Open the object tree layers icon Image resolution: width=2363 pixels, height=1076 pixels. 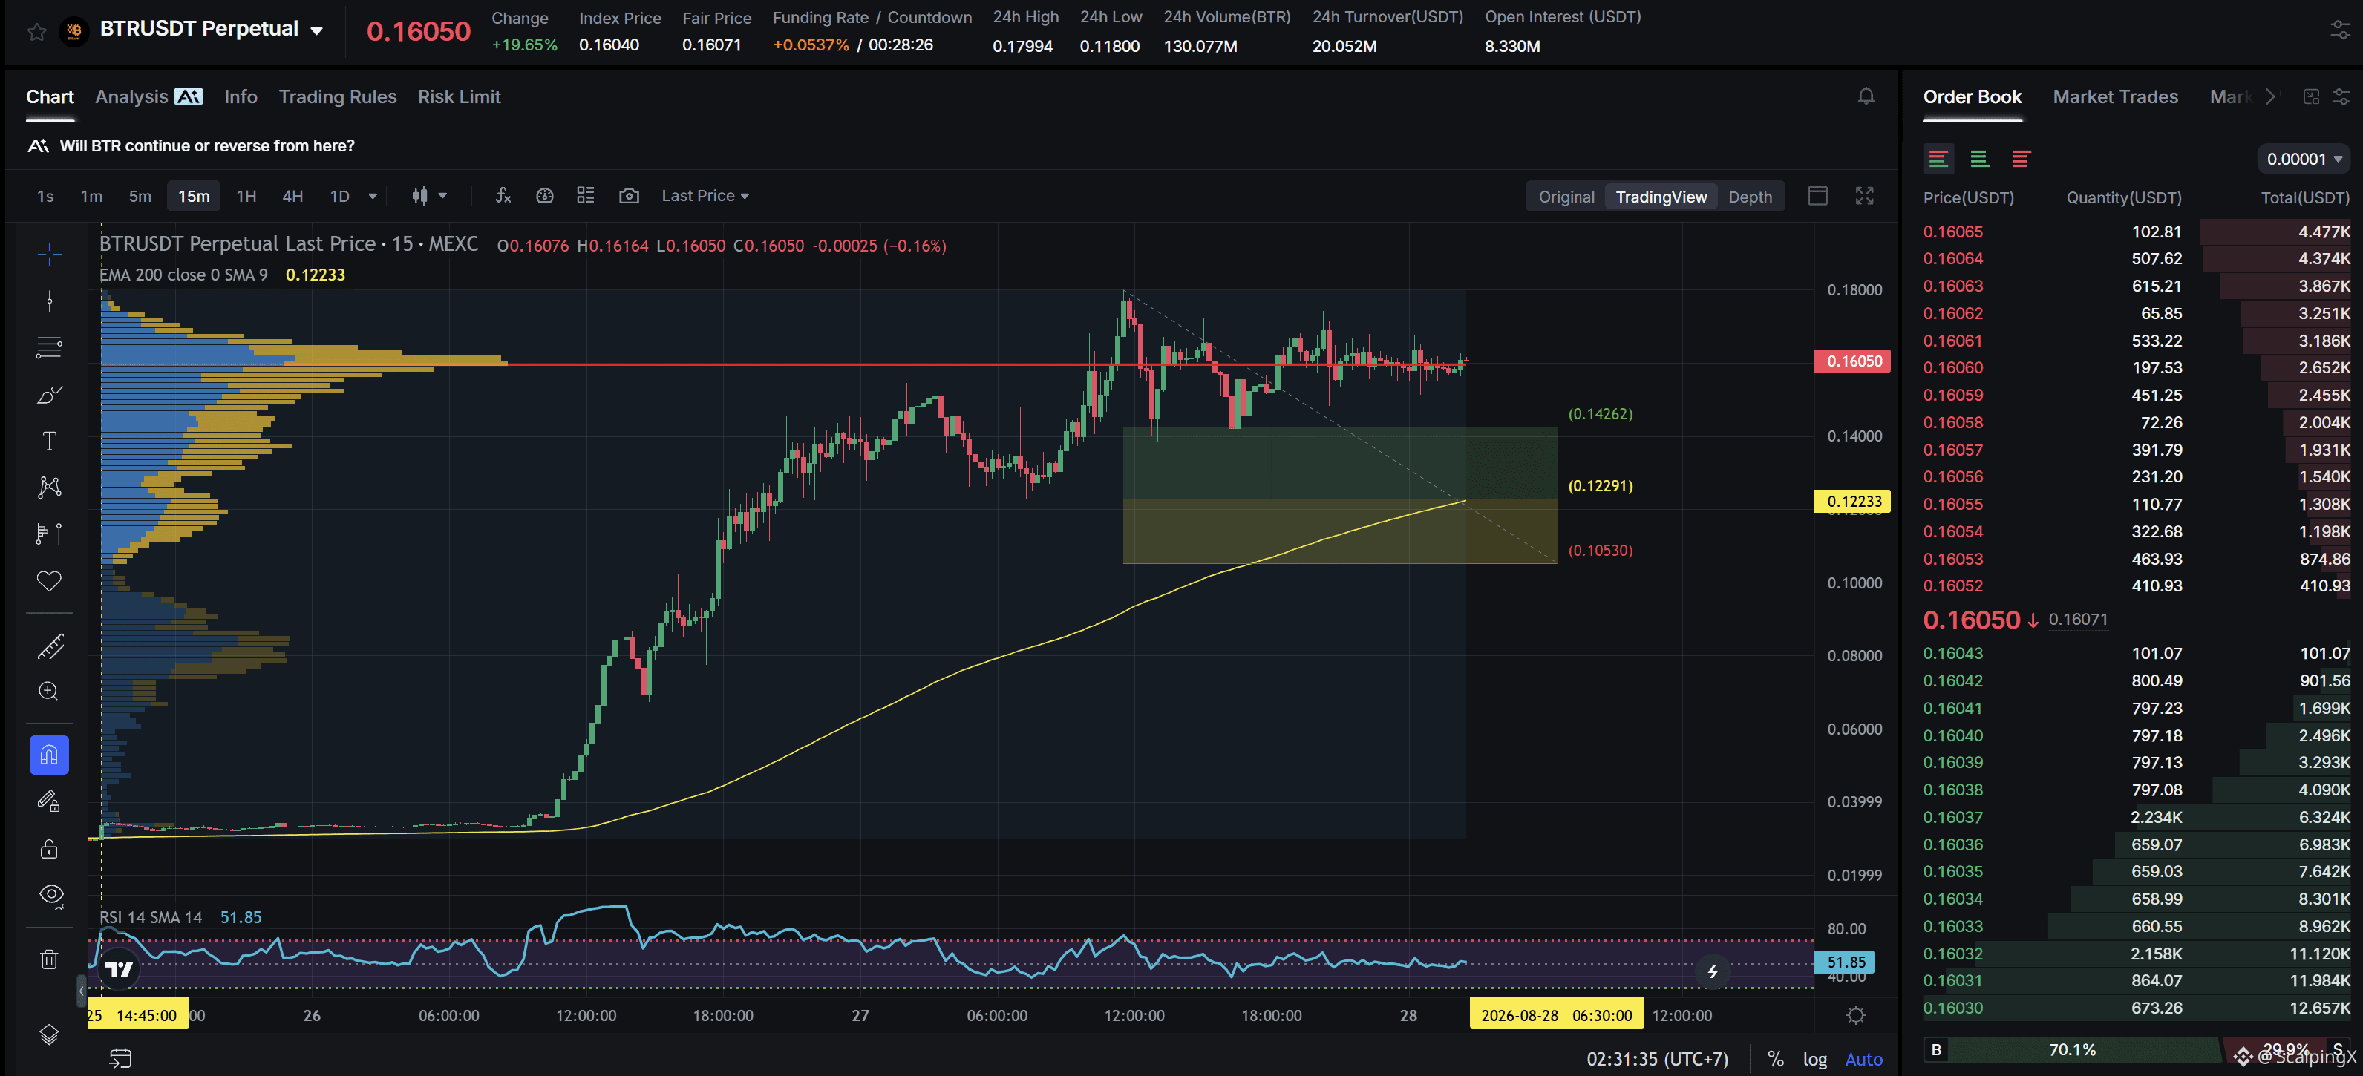(x=50, y=1034)
